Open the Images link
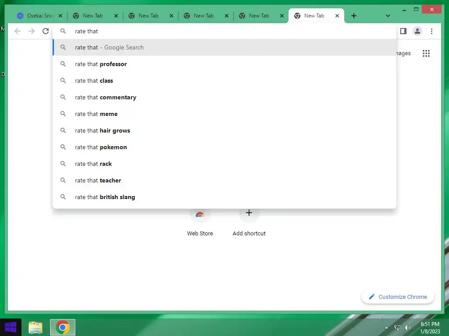 pos(404,53)
